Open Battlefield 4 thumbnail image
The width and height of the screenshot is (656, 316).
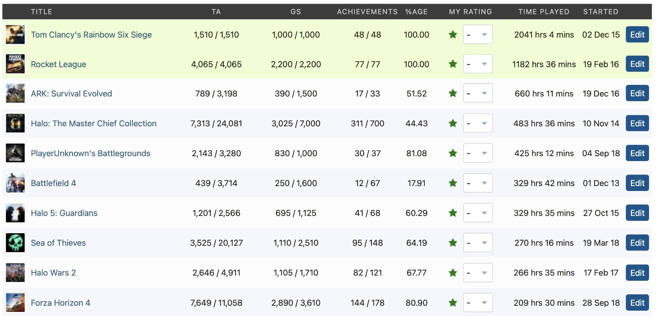point(15,183)
